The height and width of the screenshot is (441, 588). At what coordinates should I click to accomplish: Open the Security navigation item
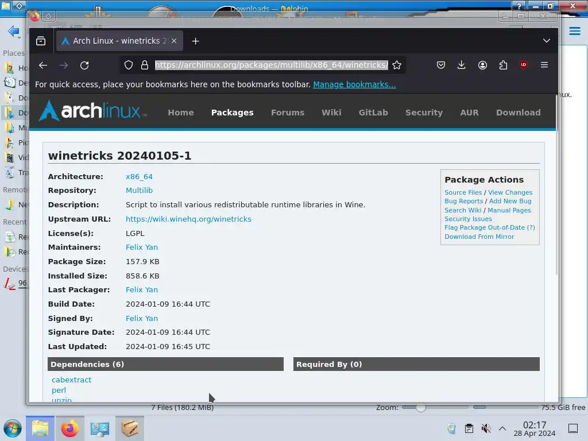click(x=424, y=113)
